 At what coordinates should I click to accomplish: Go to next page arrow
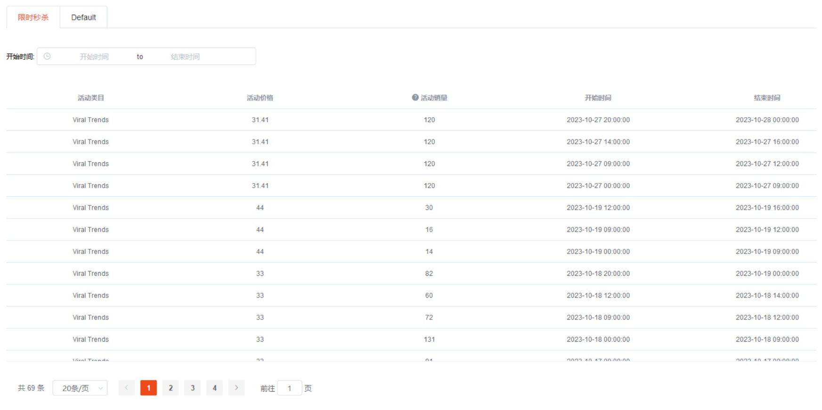(236, 388)
